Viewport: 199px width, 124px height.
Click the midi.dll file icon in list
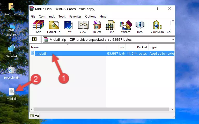pos(33,53)
